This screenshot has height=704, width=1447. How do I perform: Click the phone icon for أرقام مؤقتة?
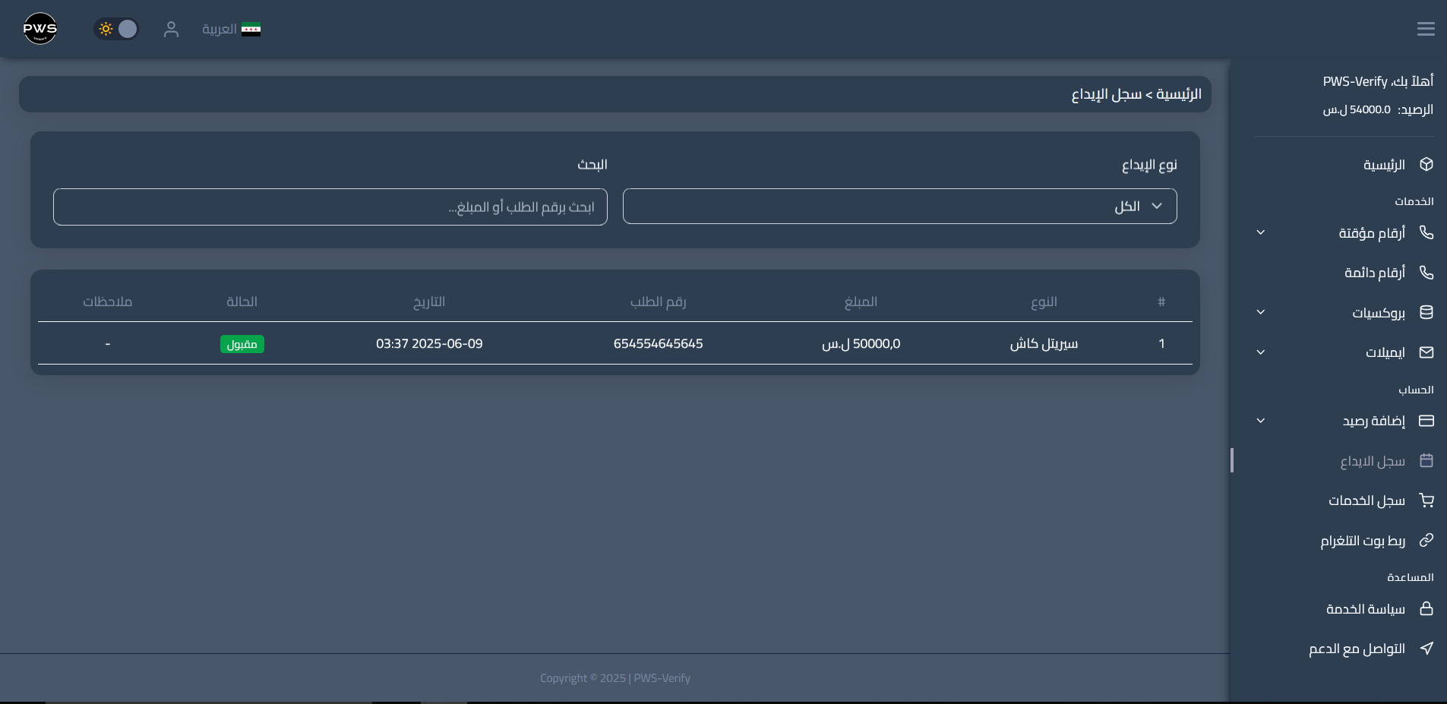coord(1427,232)
